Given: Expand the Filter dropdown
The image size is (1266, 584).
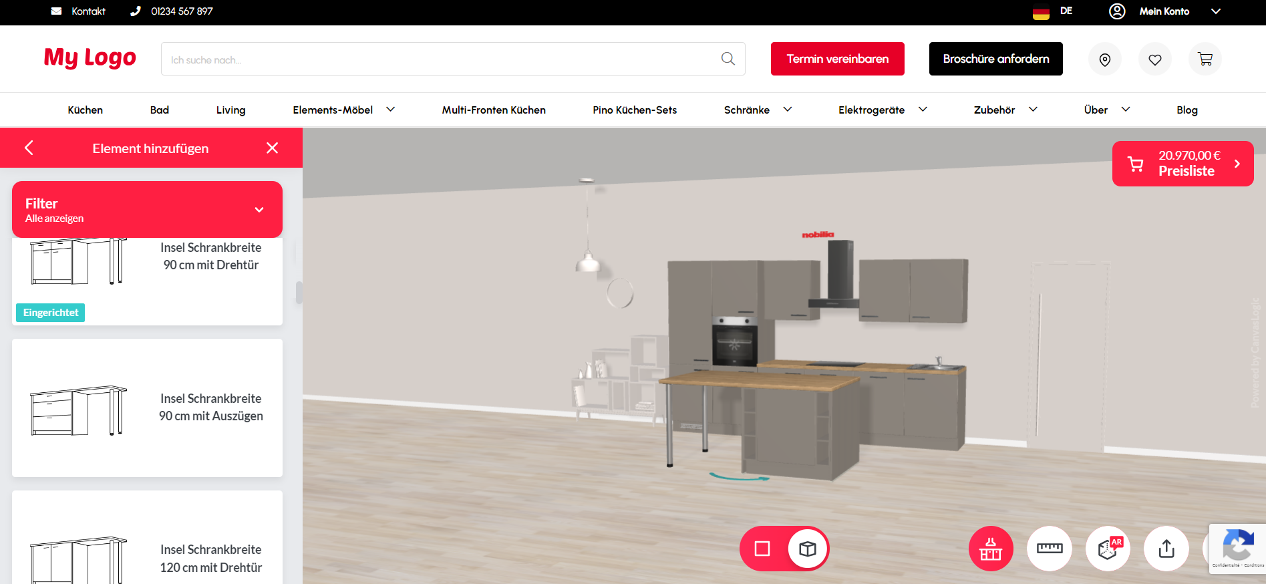Looking at the screenshot, I should 259,210.
